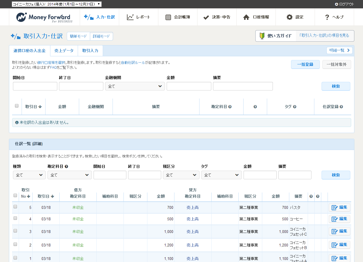
Task: Expand the 金融機関 dropdown
Action: [135, 86]
